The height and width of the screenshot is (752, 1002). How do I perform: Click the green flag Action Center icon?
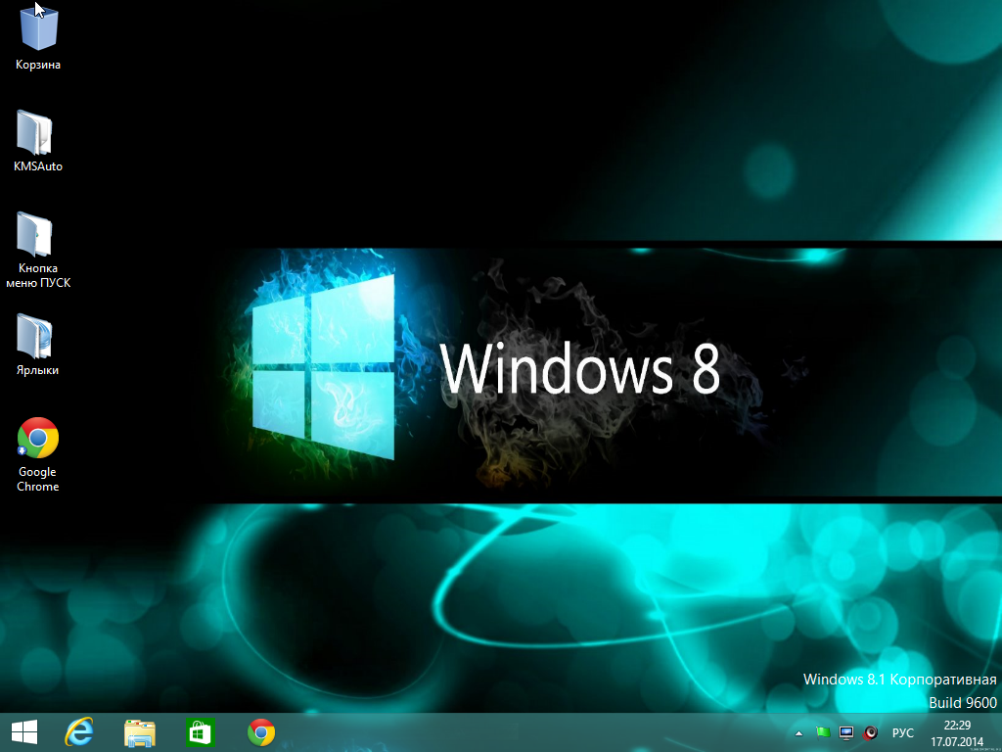(x=823, y=732)
